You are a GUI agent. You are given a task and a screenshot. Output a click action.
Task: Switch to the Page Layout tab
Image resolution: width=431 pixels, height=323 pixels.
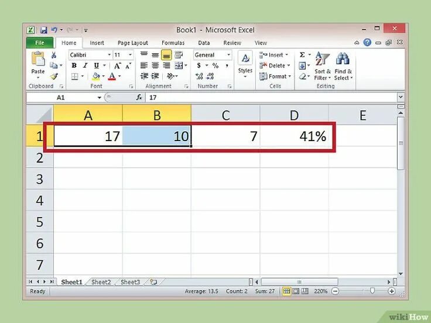click(133, 43)
